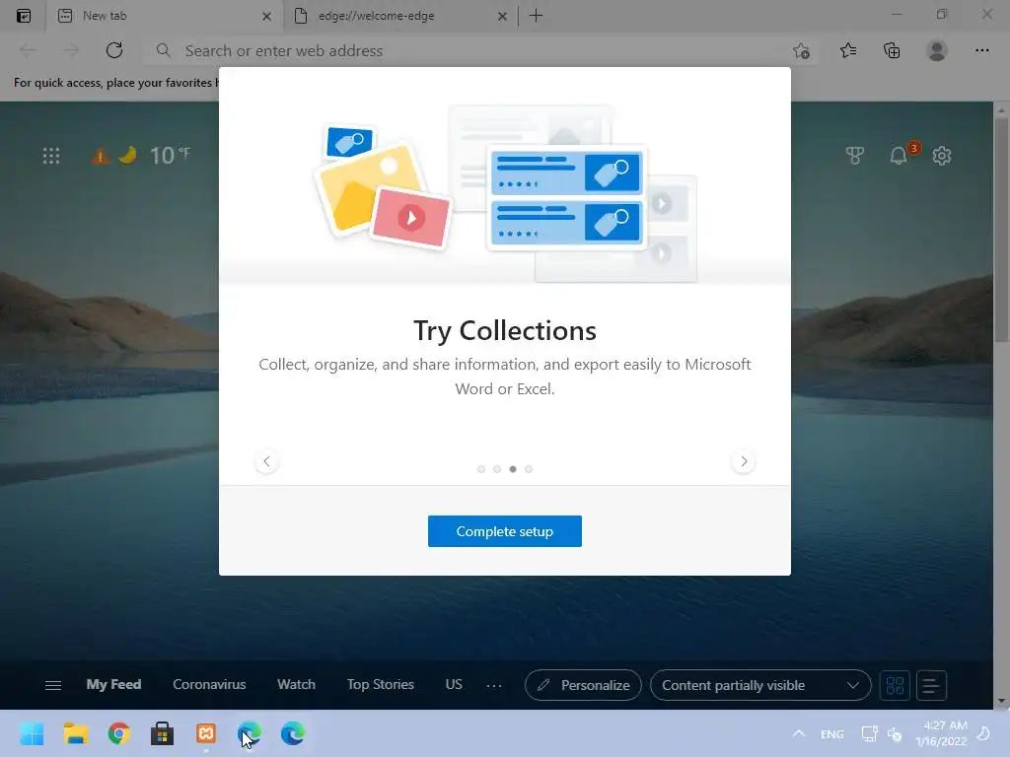Select the Top Stories feed tab
This screenshot has height=757, width=1010.
click(381, 684)
